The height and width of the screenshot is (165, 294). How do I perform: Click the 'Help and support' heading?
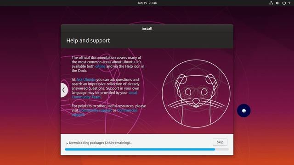click(88, 40)
